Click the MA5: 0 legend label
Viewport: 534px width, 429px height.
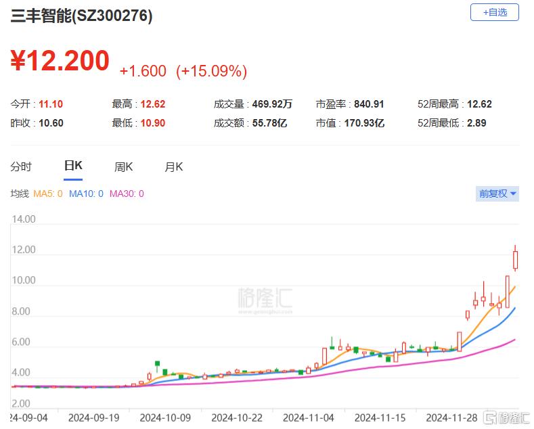[48, 194]
